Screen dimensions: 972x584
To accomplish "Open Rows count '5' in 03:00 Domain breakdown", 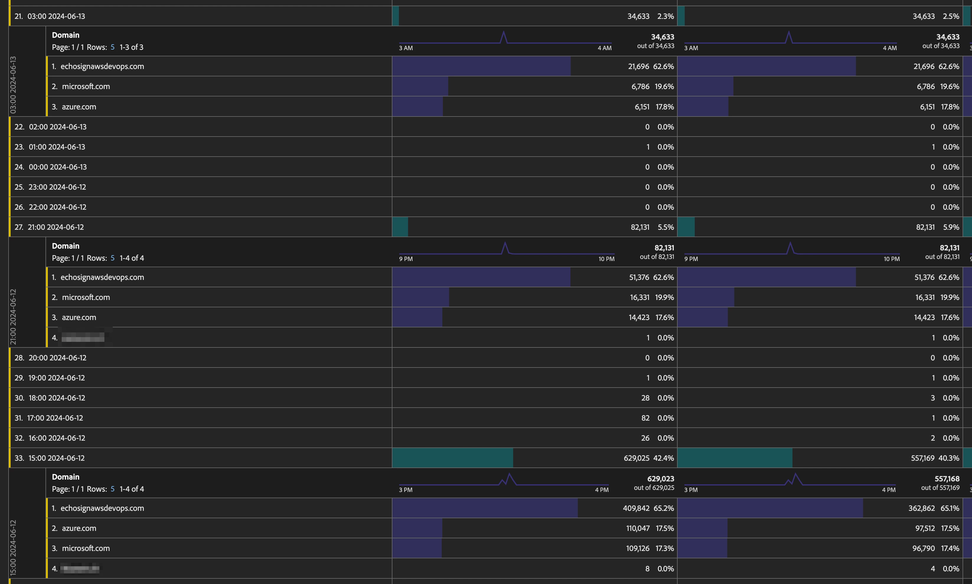I will point(112,47).
